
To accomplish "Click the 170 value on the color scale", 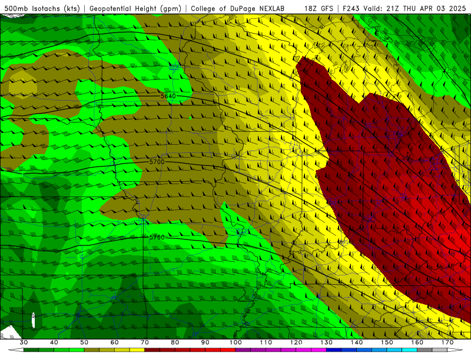I will coord(447,342).
